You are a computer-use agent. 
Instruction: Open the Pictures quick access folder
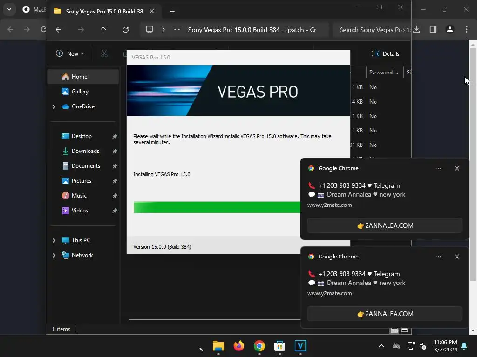coord(81,181)
